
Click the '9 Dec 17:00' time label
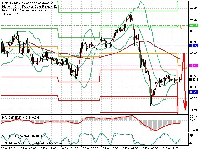click(49, 148)
